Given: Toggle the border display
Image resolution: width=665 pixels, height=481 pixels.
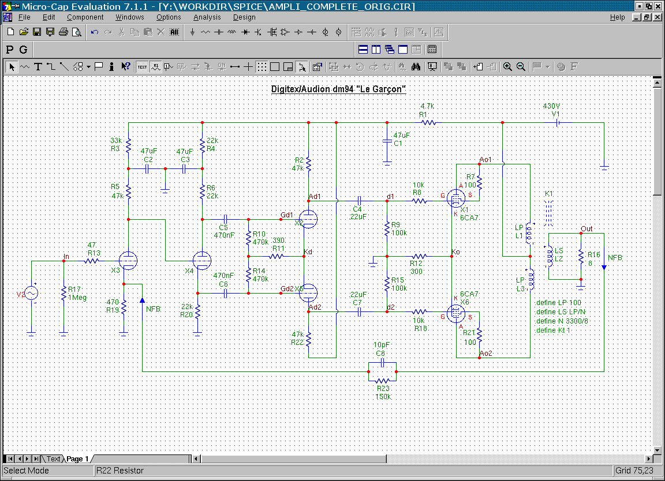Looking at the screenshot, I should click(x=275, y=66).
